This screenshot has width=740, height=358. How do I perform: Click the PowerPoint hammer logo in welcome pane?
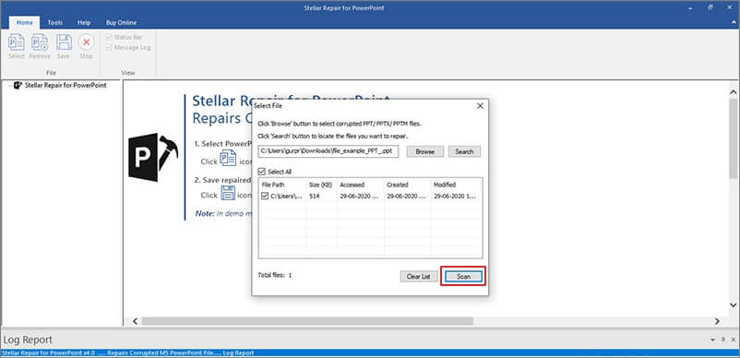153,158
